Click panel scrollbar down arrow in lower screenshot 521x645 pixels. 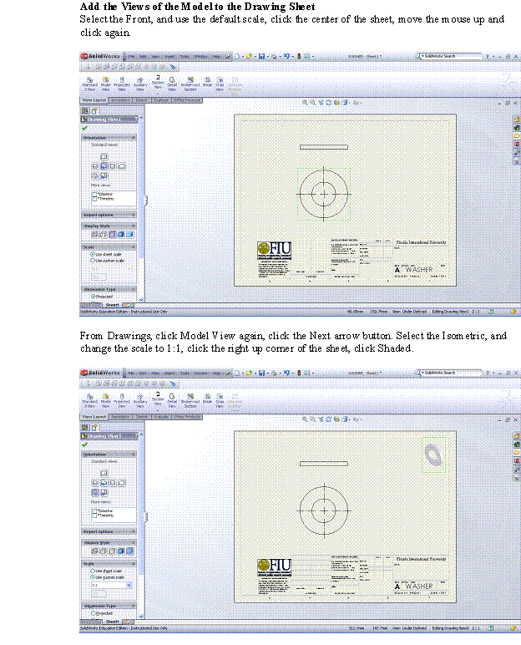(x=141, y=617)
